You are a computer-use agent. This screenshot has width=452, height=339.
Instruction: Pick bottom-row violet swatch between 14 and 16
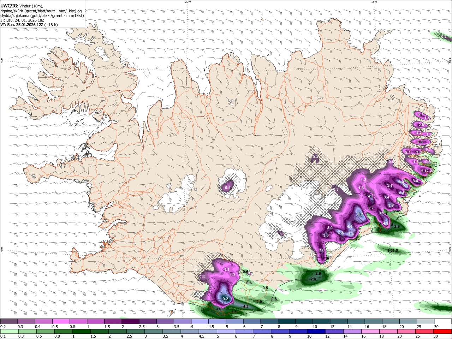pyautogui.click(x=352, y=331)
